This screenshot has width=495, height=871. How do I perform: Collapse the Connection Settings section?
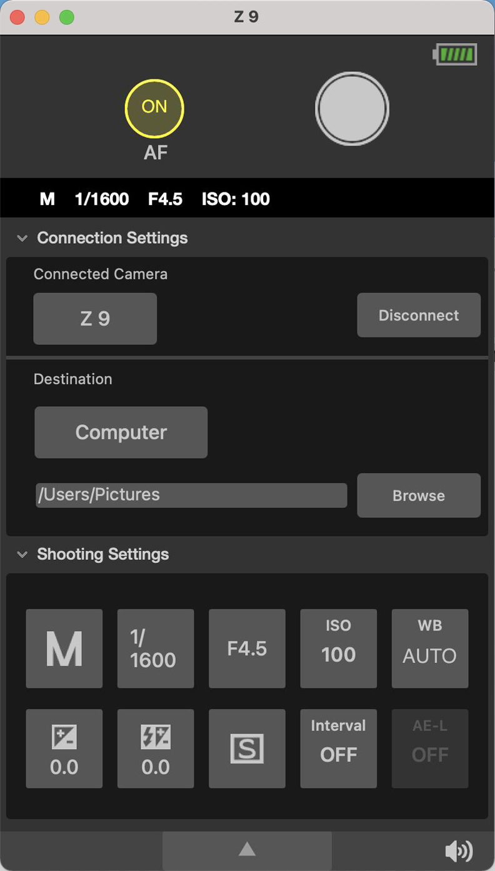22,238
